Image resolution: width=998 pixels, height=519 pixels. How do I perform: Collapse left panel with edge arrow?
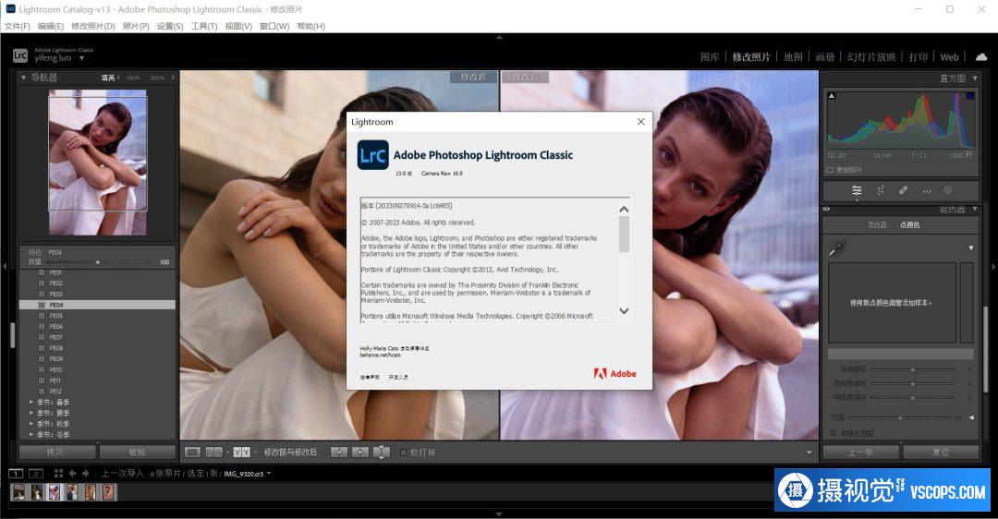click(5, 267)
